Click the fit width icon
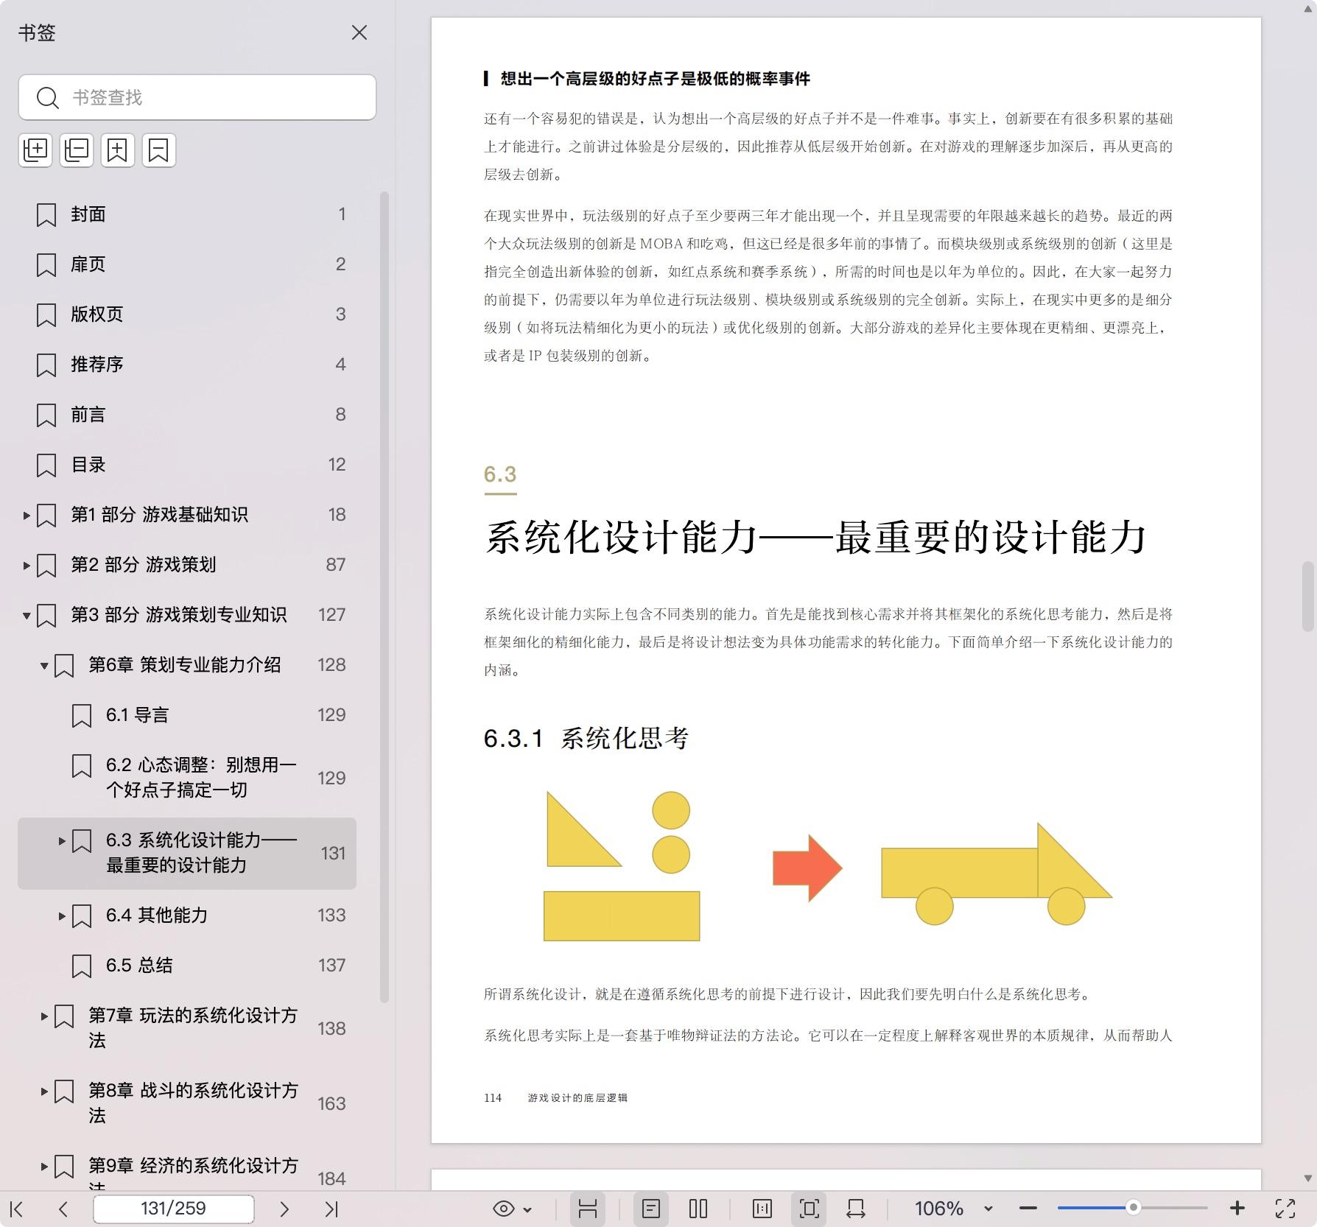Image resolution: width=1317 pixels, height=1227 pixels. tap(856, 1209)
